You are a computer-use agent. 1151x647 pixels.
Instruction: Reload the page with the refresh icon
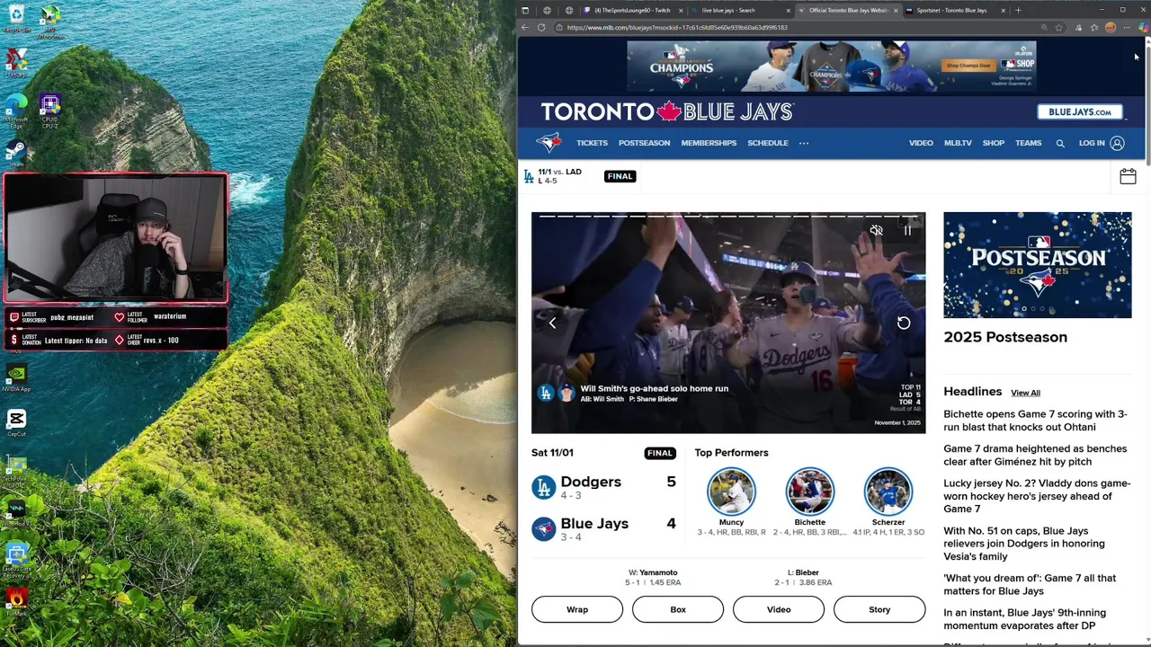pos(541,28)
